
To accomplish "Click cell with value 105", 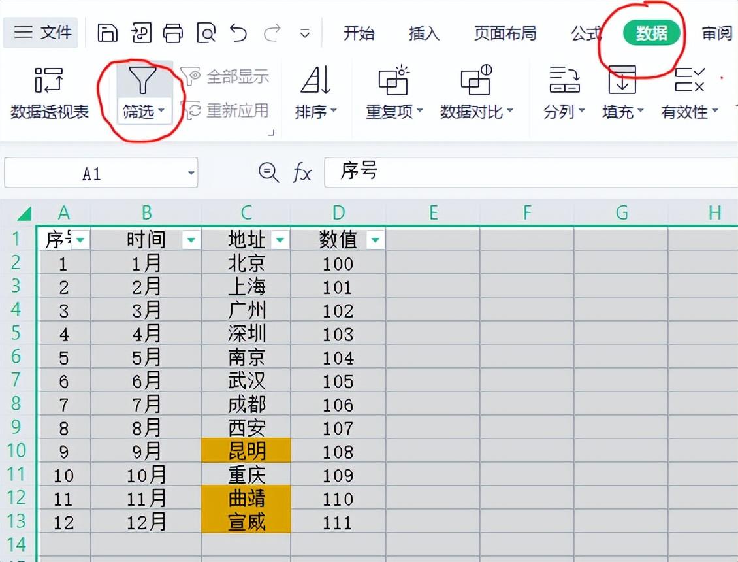I will [x=338, y=380].
